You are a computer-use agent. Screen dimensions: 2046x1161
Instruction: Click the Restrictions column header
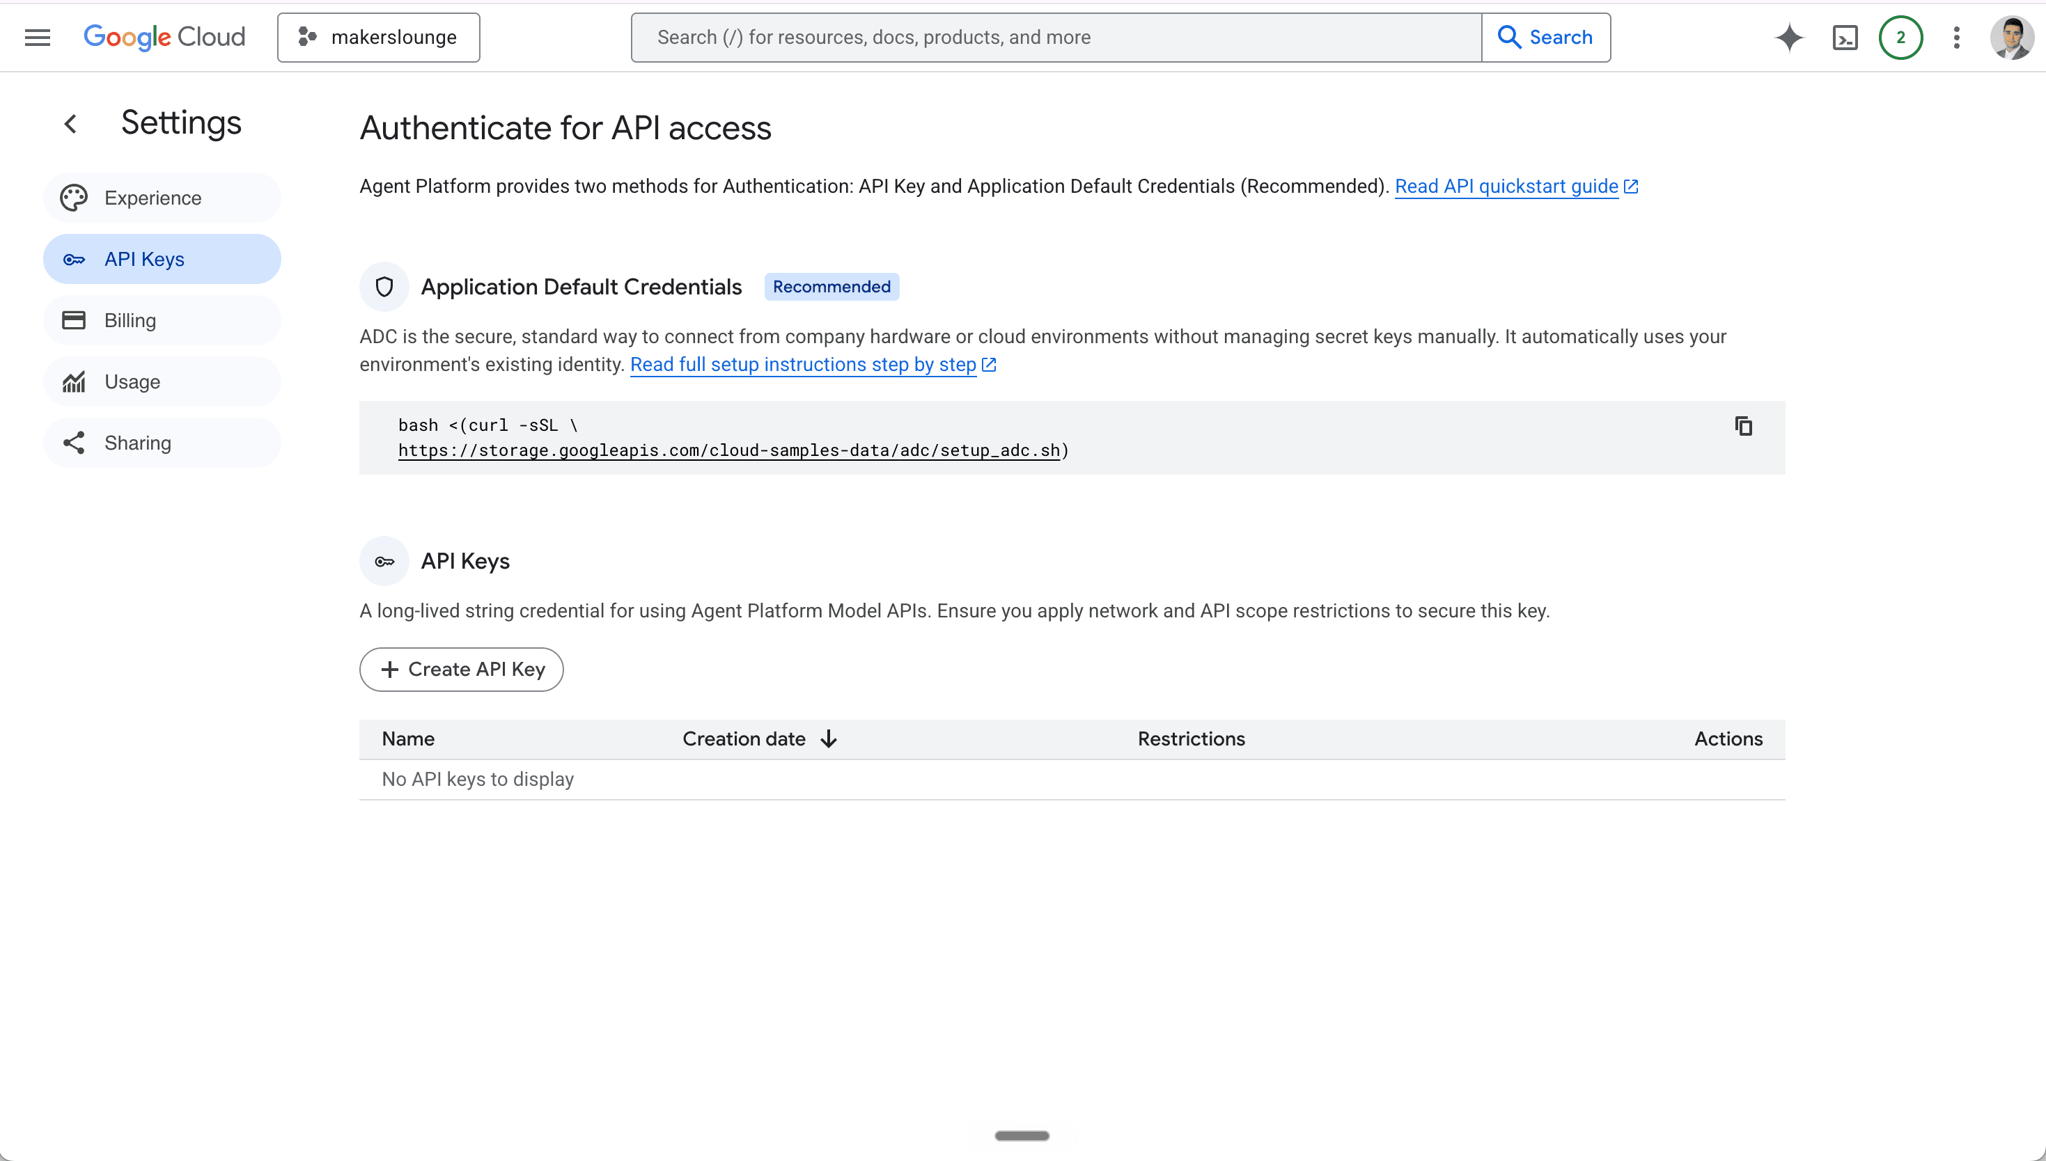point(1191,739)
